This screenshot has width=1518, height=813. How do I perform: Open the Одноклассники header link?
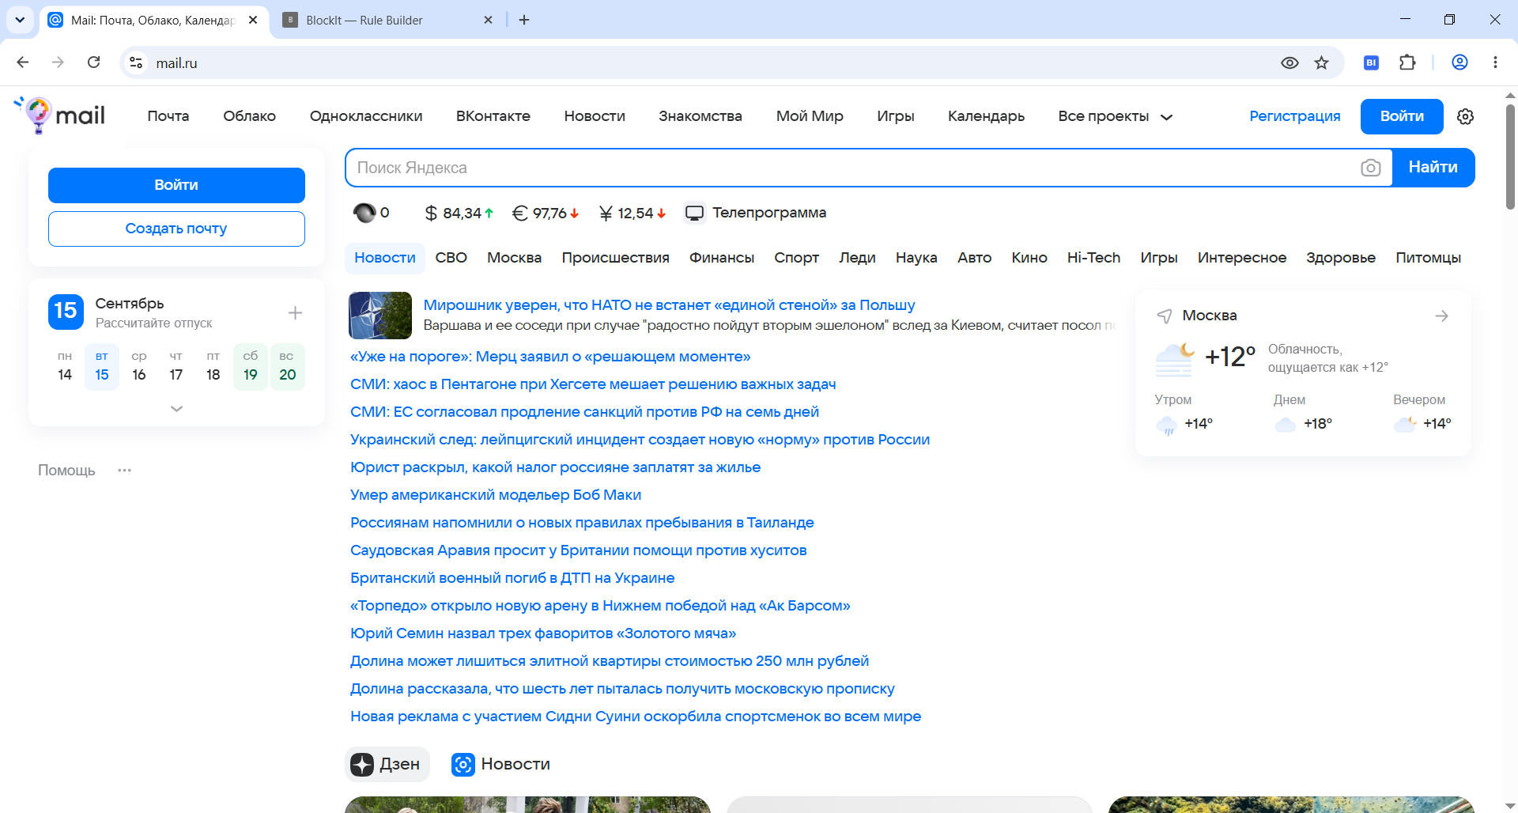point(366,116)
